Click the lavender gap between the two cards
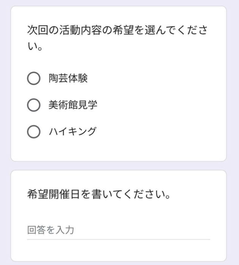Screen dimensions: 239x265 [118, 166]
